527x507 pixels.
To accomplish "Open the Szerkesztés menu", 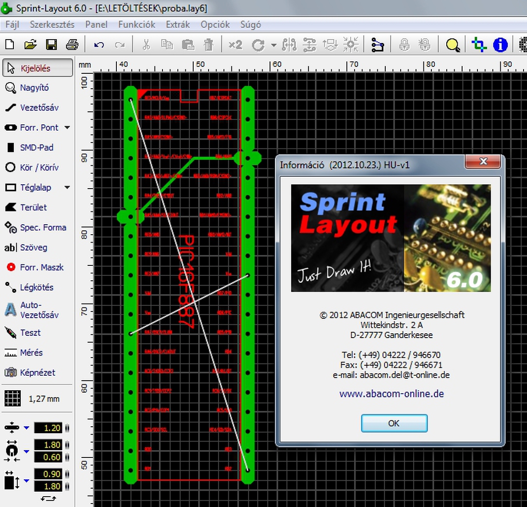I will click(x=52, y=25).
